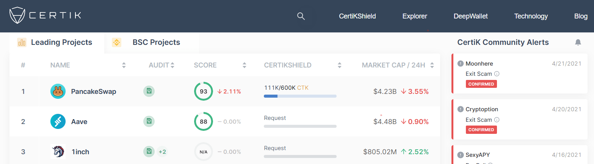The height and width of the screenshot is (164, 594).
Task: Click the info icon next to Moonhere Exit Scam
Action: click(497, 74)
